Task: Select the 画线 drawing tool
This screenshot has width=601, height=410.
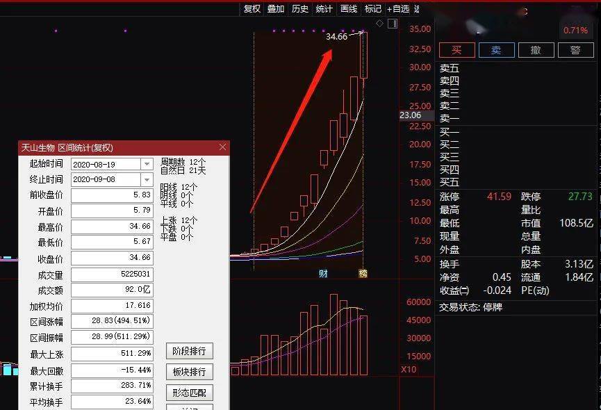Action: pos(348,8)
